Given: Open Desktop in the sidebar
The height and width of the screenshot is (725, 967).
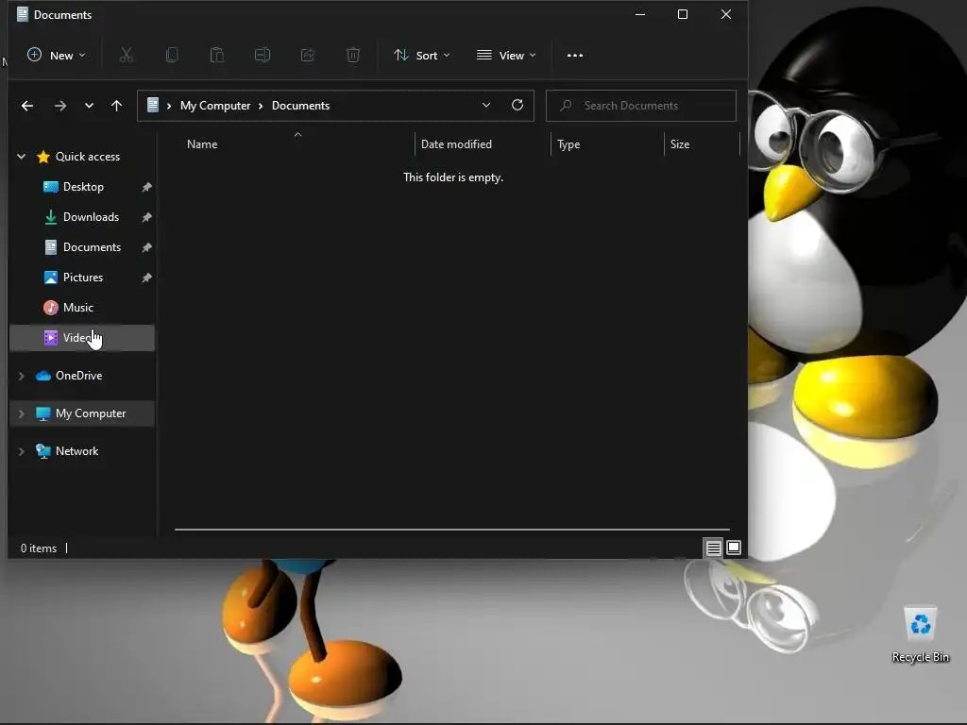Looking at the screenshot, I should coord(83,187).
